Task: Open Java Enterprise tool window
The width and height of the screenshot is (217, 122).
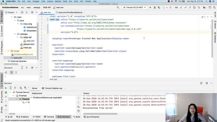Action: click(92, 117)
